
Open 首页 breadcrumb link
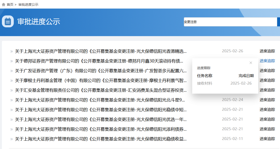tap(10, 4)
